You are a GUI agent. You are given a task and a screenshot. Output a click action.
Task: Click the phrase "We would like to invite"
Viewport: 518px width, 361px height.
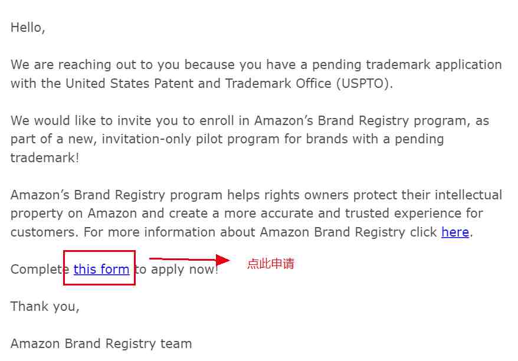point(80,120)
